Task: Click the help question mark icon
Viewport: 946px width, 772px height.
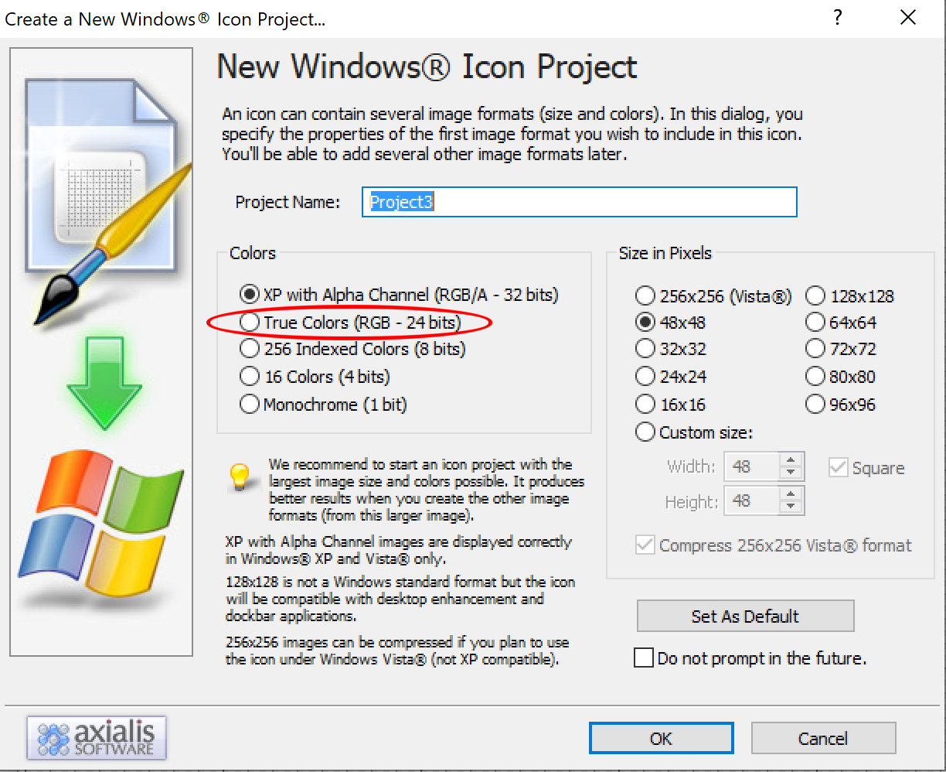Action: point(837,19)
